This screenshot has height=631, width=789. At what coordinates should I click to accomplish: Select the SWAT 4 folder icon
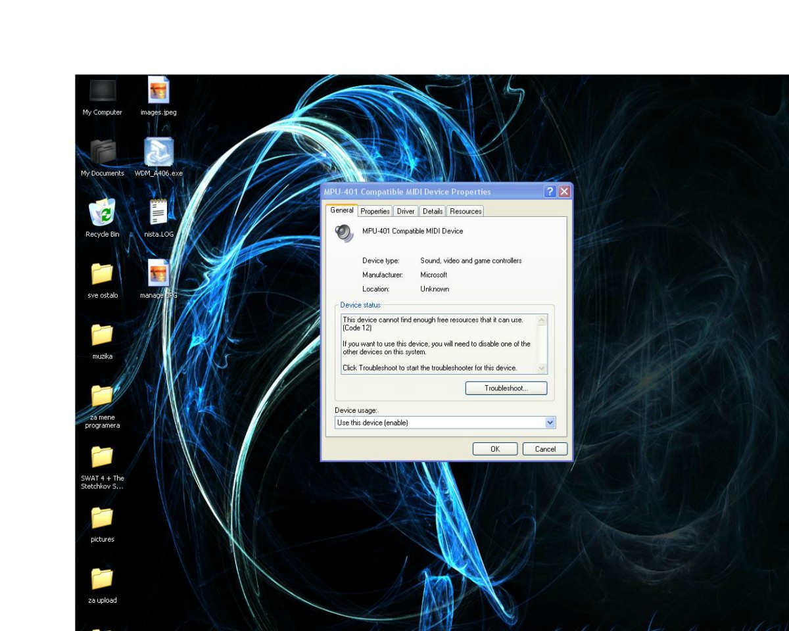click(103, 457)
